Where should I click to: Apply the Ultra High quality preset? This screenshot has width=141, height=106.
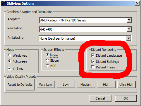pyautogui.click(x=126, y=85)
